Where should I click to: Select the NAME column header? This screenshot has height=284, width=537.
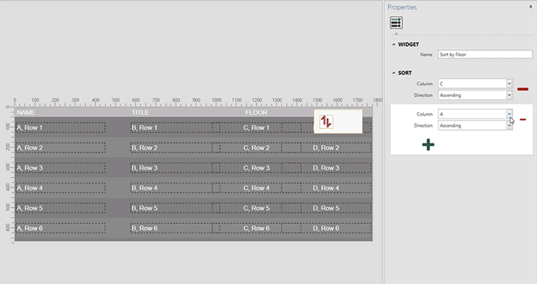pos(26,112)
